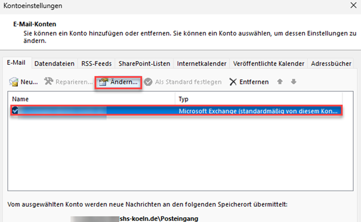Select the Microsoft Exchange account row
The image size is (361, 222).
(x=177, y=111)
